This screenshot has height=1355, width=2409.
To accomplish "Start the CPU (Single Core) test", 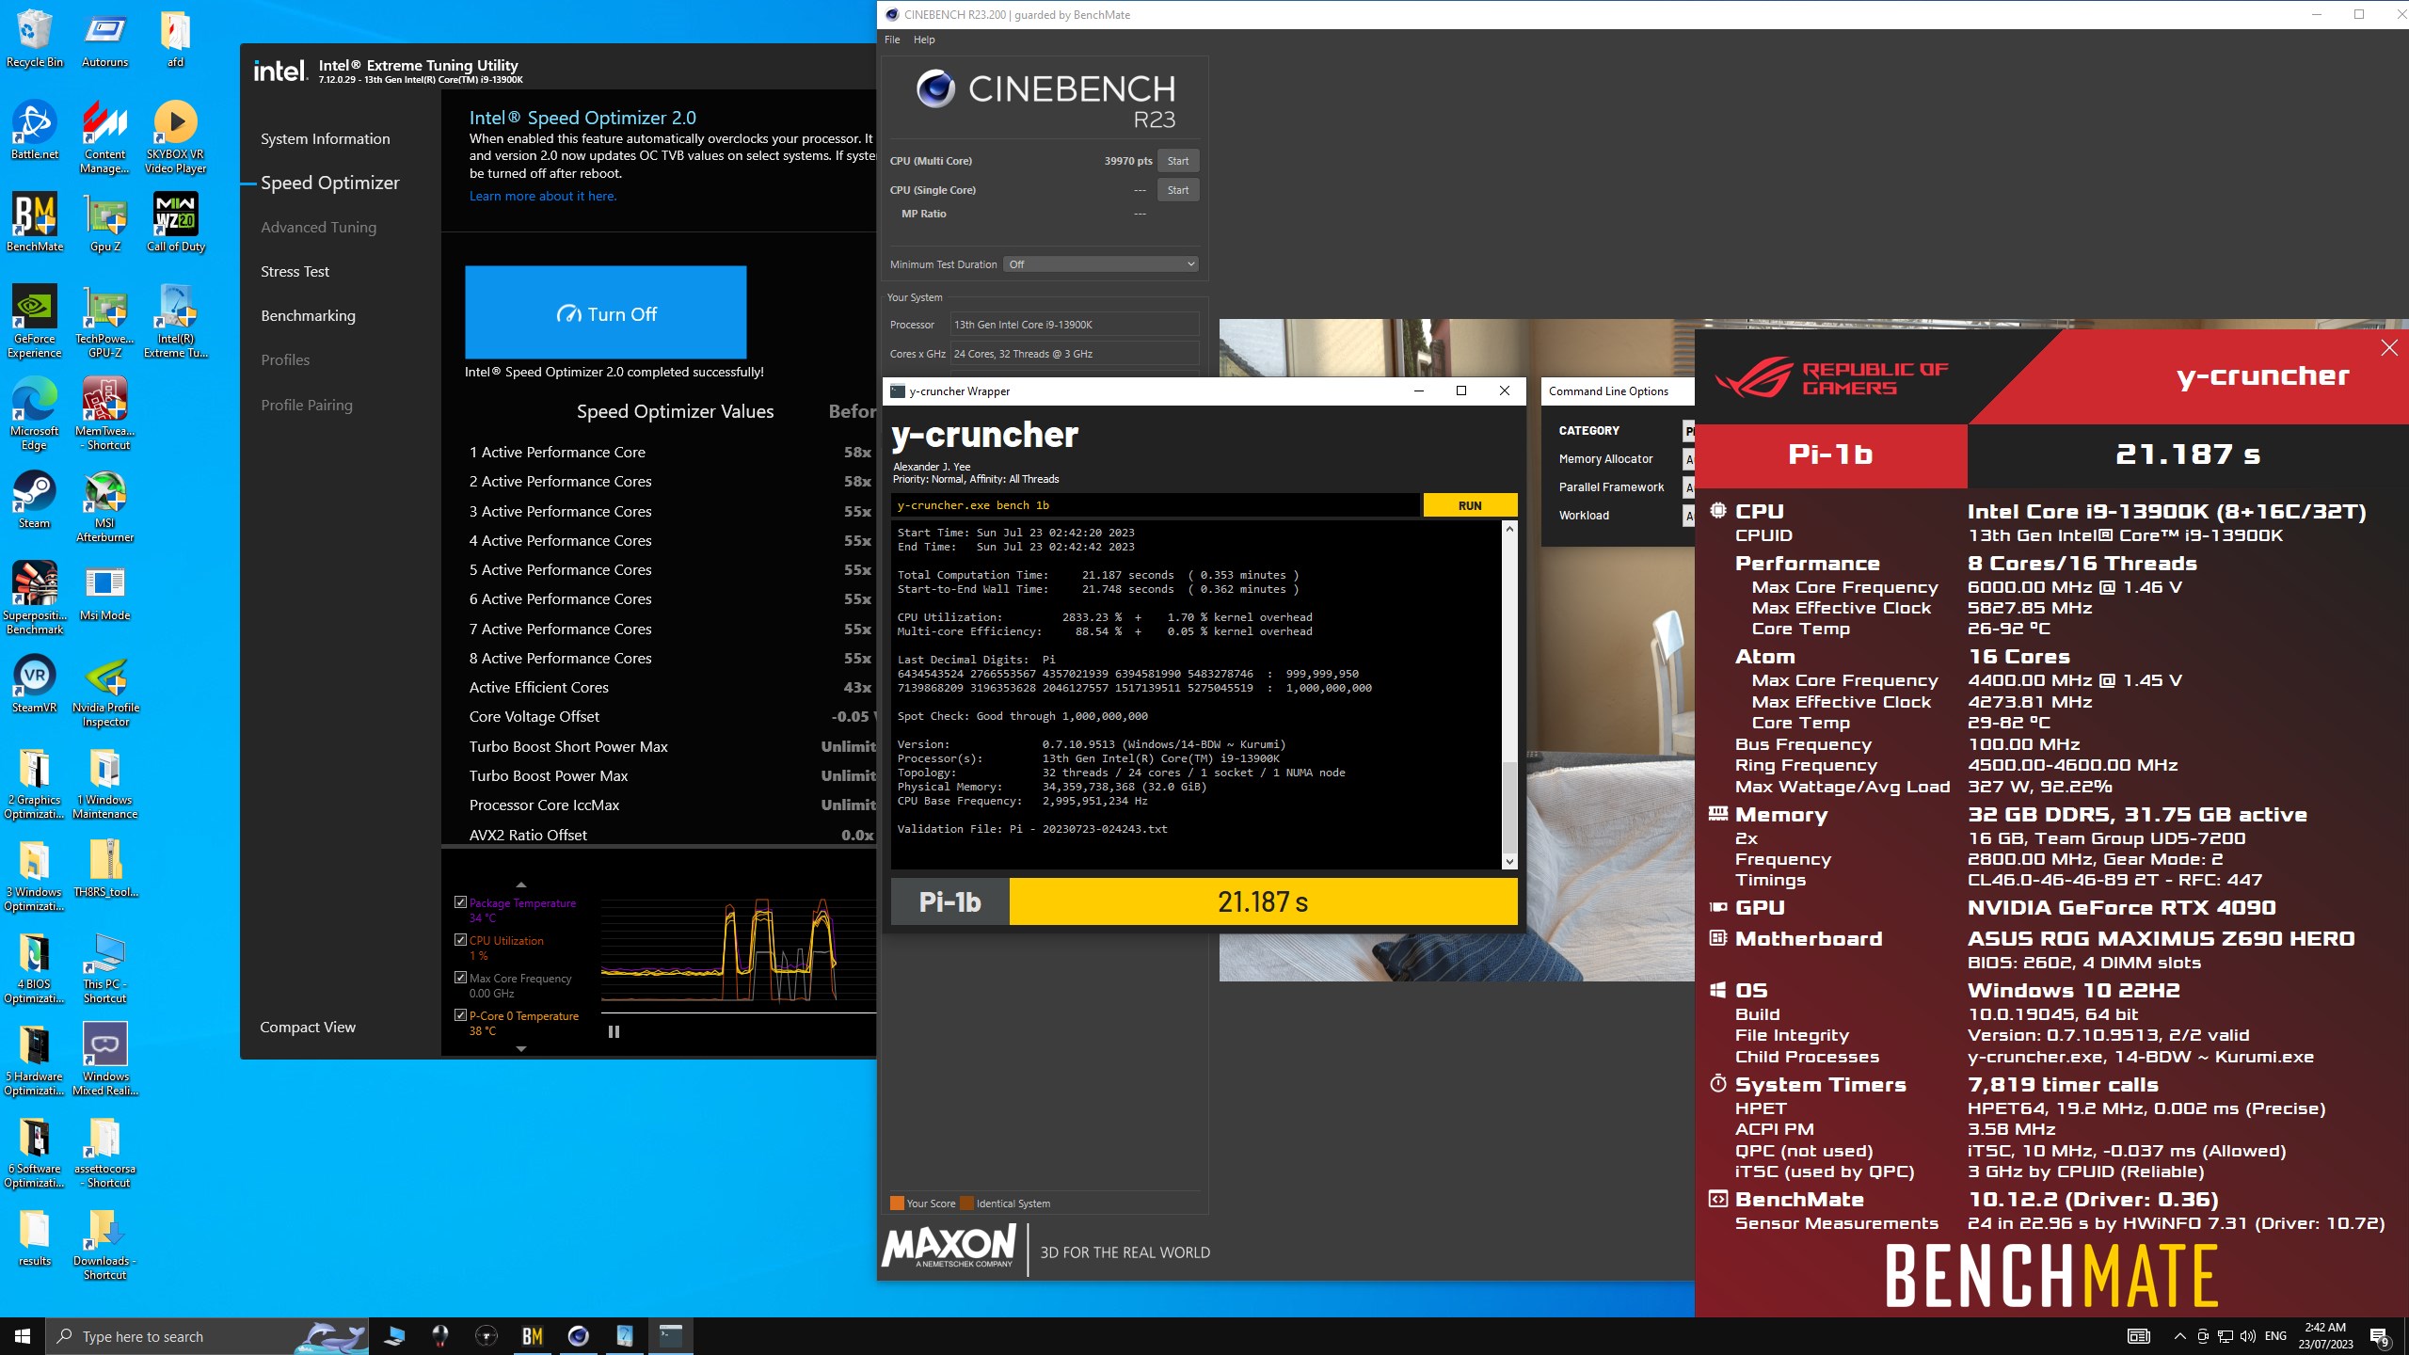I will point(1178,190).
